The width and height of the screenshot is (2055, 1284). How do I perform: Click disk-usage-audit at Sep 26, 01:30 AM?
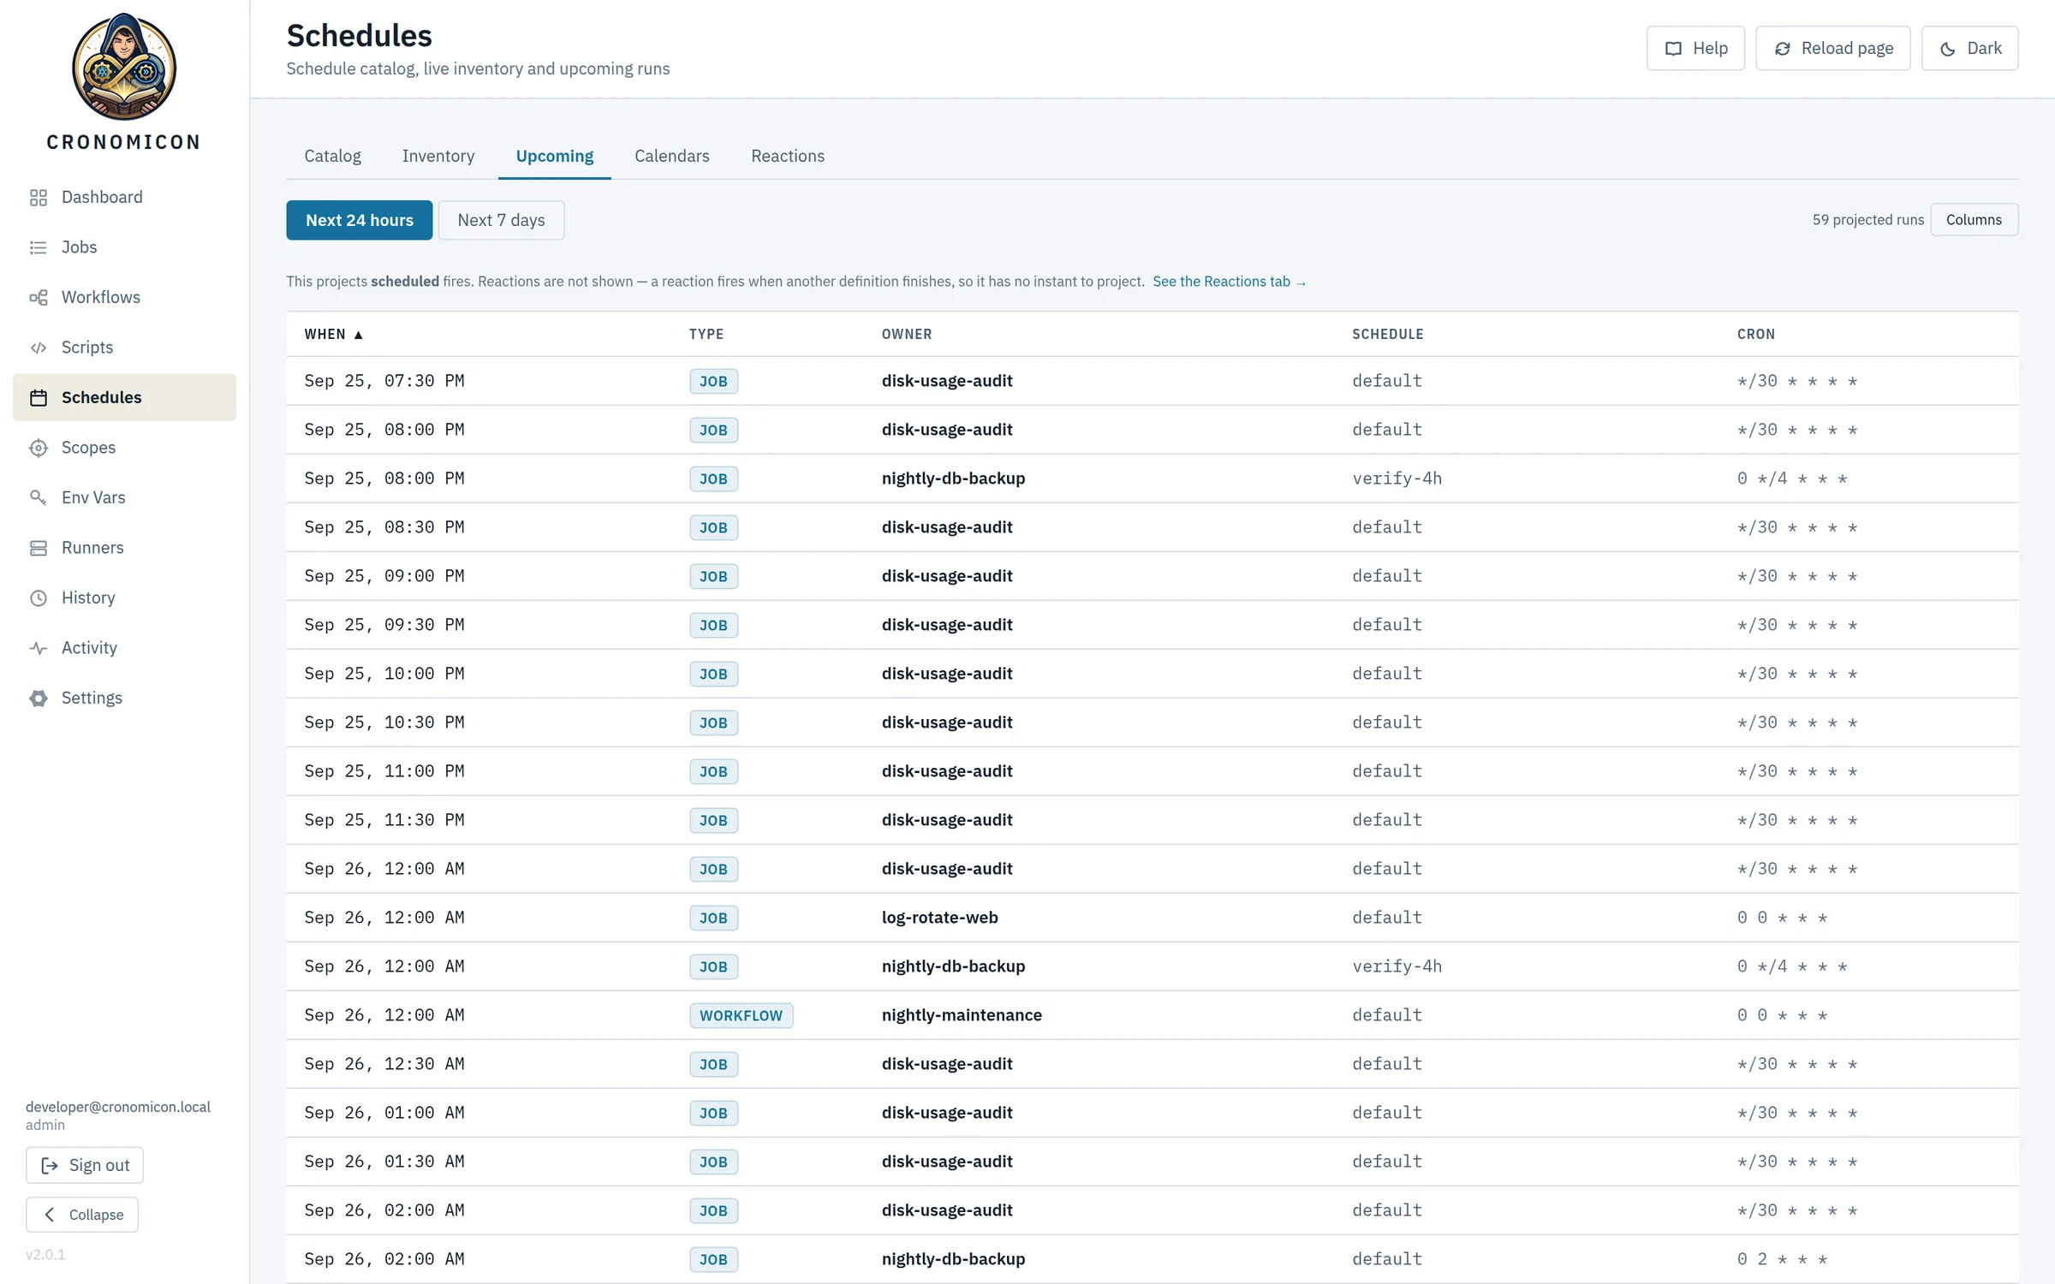click(947, 1162)
